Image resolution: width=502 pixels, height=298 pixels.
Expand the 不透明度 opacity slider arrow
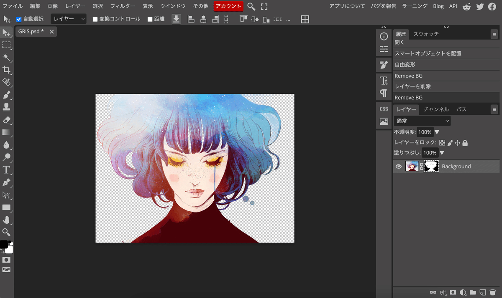point(437,132)
